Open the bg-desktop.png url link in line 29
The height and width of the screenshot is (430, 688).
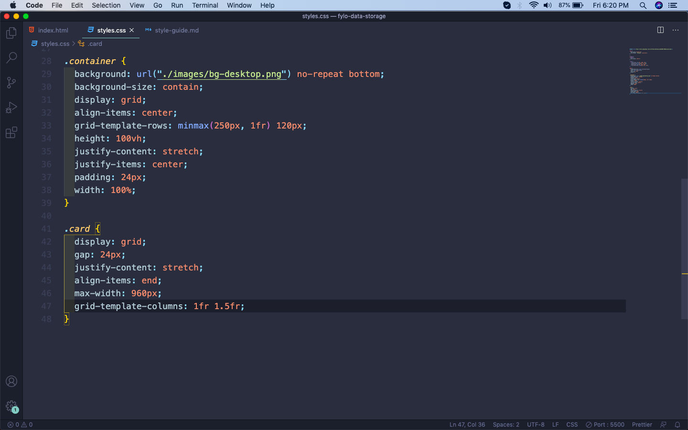pyautogui.click(x=222, y=74)
